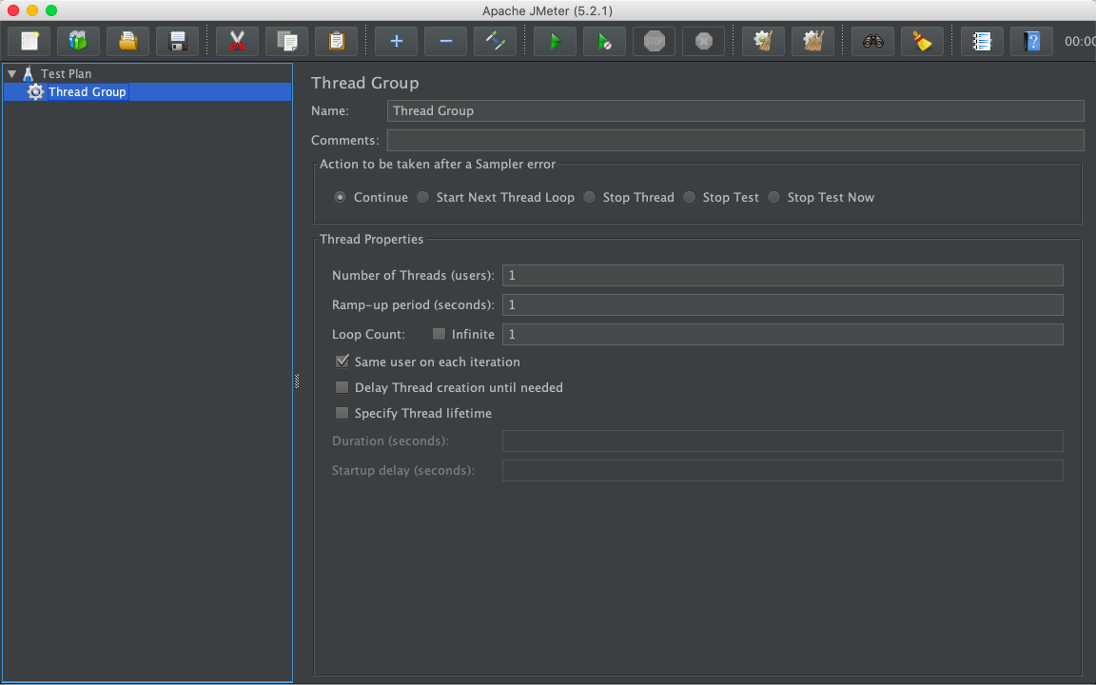Click the plus Expand All icon
Viewport: 1096px width, 685px height.
[x=397, y=42]
